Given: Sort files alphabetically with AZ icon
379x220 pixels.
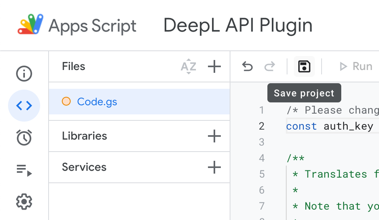Looking at the screenshot, I should click(x=188, y=67).
